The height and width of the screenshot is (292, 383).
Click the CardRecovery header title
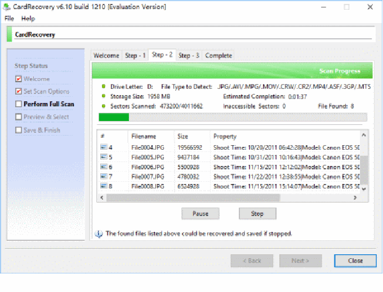click(x=35, y=35)
